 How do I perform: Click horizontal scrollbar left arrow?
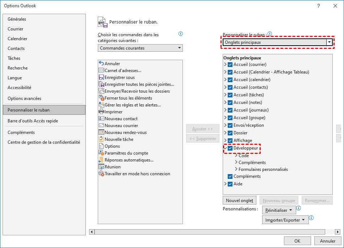92,232
